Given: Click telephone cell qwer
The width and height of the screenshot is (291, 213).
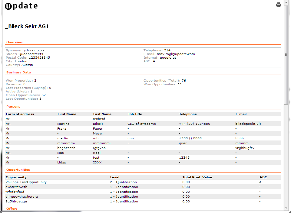Looking at the screenshot, I should coord(183,143).
